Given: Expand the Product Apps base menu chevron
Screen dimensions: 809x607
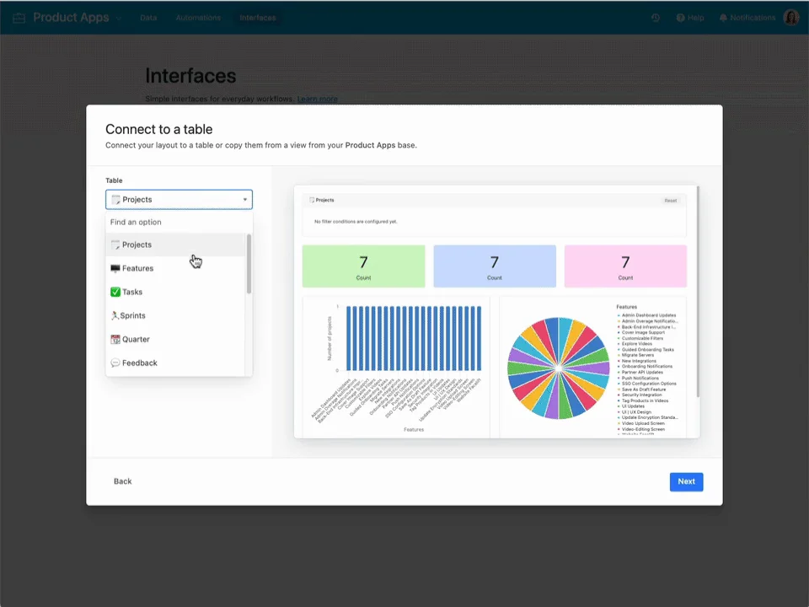Looking at the screenshot, I should coord(119,19).
